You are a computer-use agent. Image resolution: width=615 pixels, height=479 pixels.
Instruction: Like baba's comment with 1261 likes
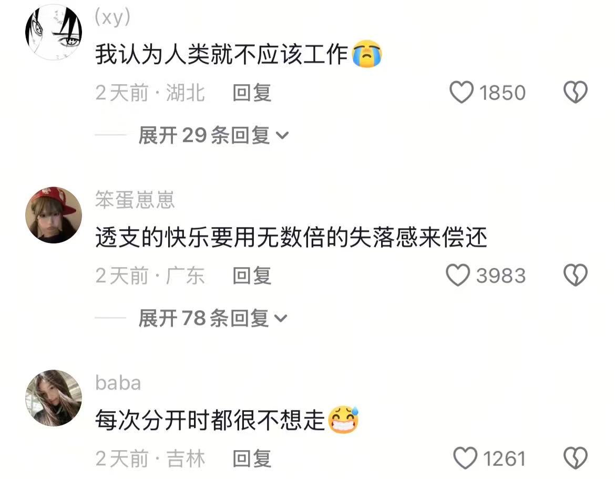(465, 458)
